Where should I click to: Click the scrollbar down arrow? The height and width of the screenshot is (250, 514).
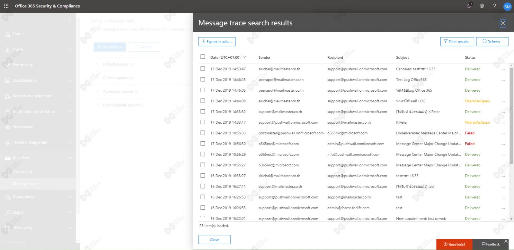(511, 219)
